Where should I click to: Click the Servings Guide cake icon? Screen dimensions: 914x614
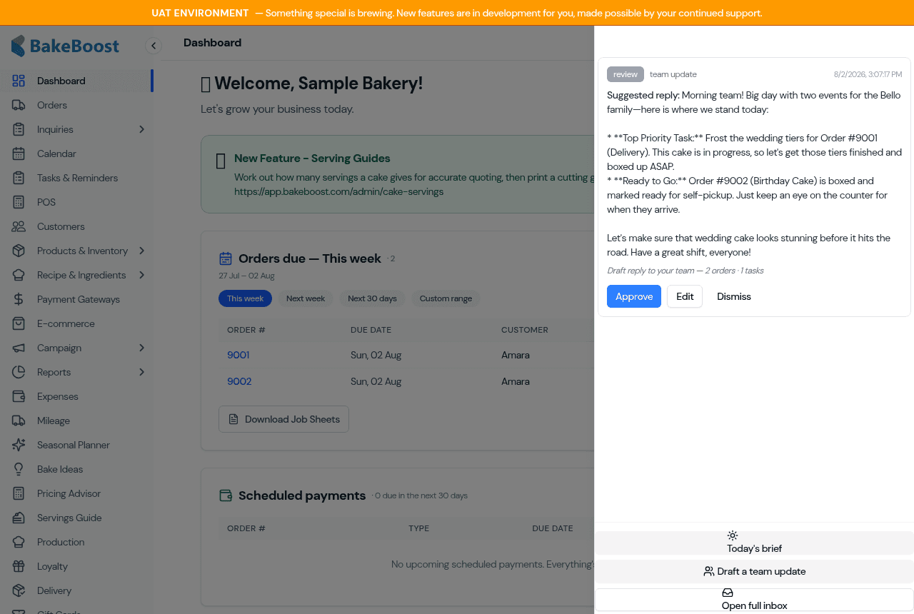(19, 518)
